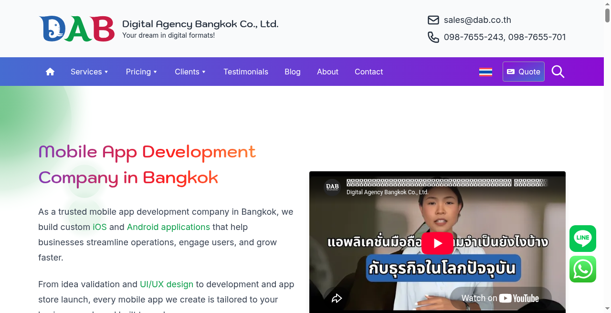Click the scrollbar up arrow

[x=607, y=3]
